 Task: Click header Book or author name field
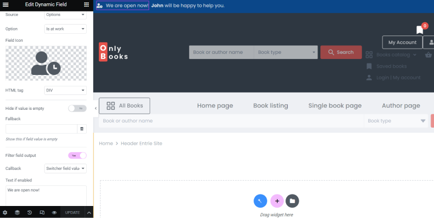(221, 52)
